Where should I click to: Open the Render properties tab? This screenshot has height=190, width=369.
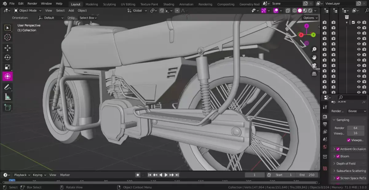tap(325, 117)
